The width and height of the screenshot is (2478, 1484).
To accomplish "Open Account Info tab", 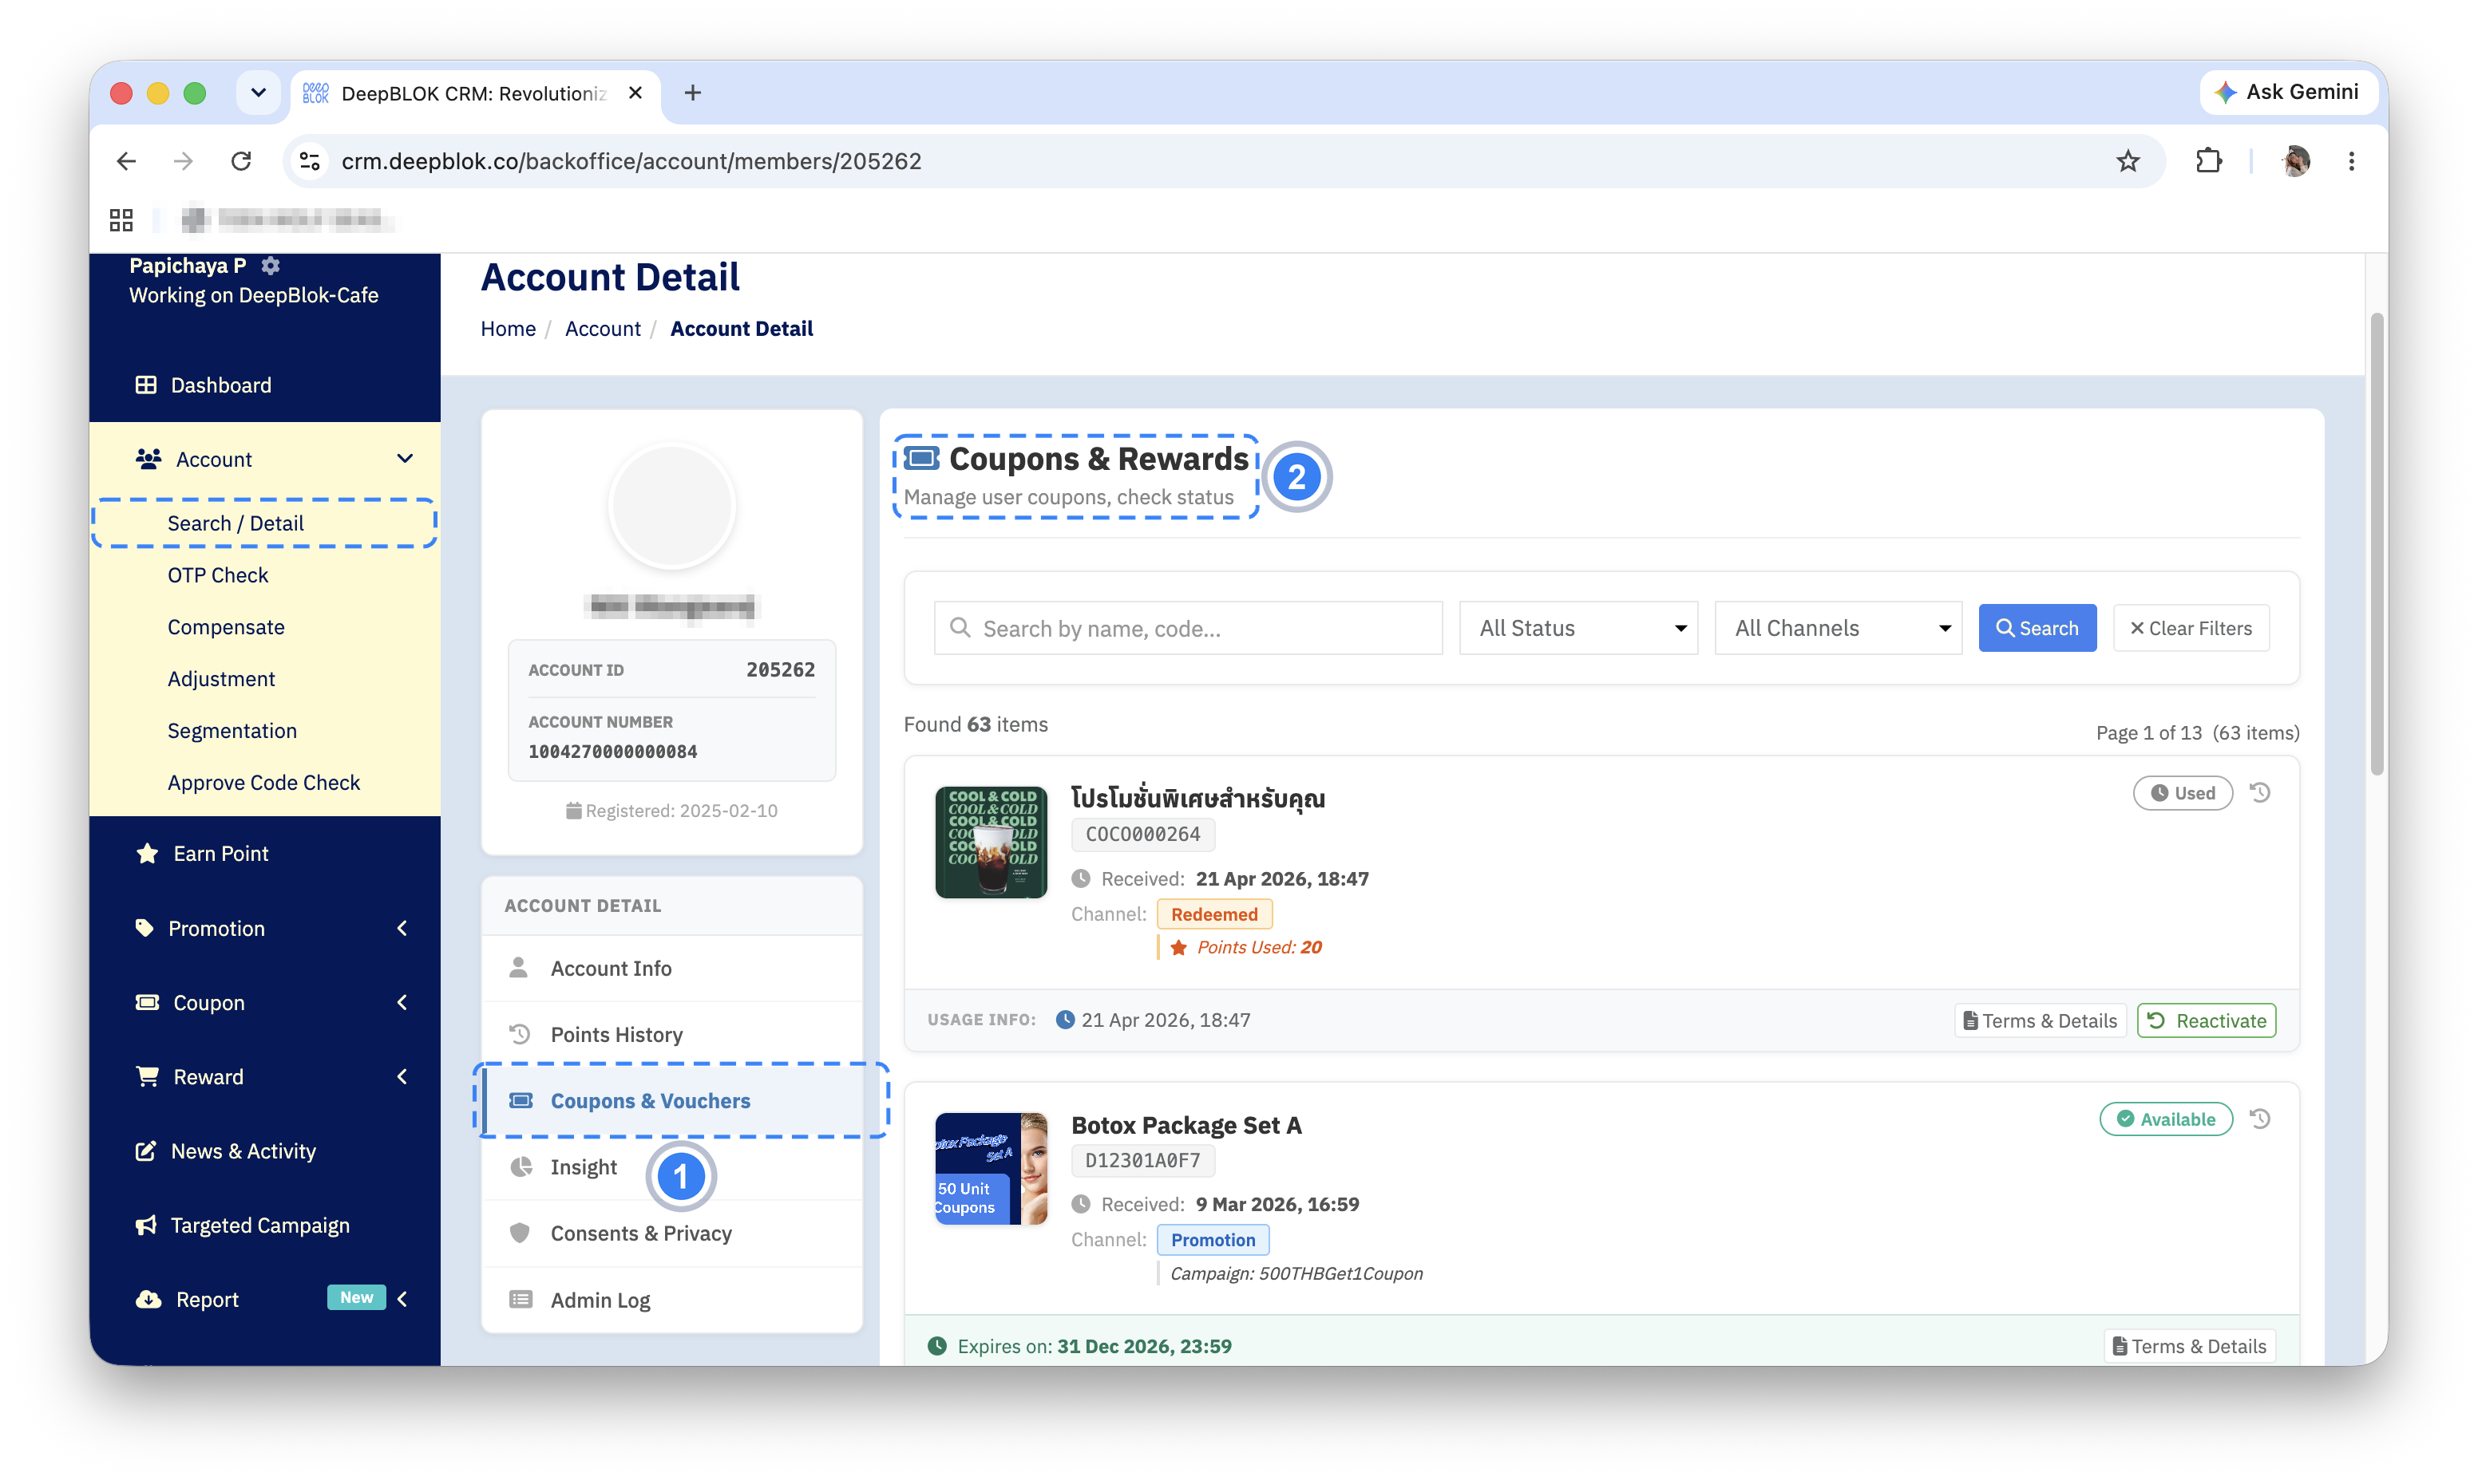I will (x=672, y=968).
